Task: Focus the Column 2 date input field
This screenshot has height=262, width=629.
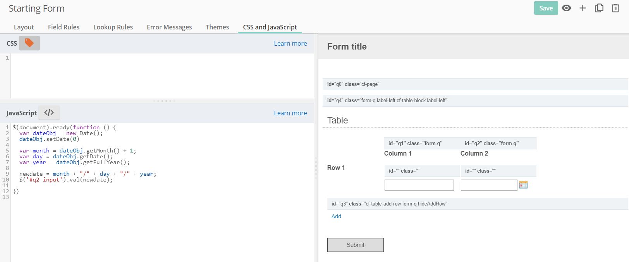Action: pos(489,185)
